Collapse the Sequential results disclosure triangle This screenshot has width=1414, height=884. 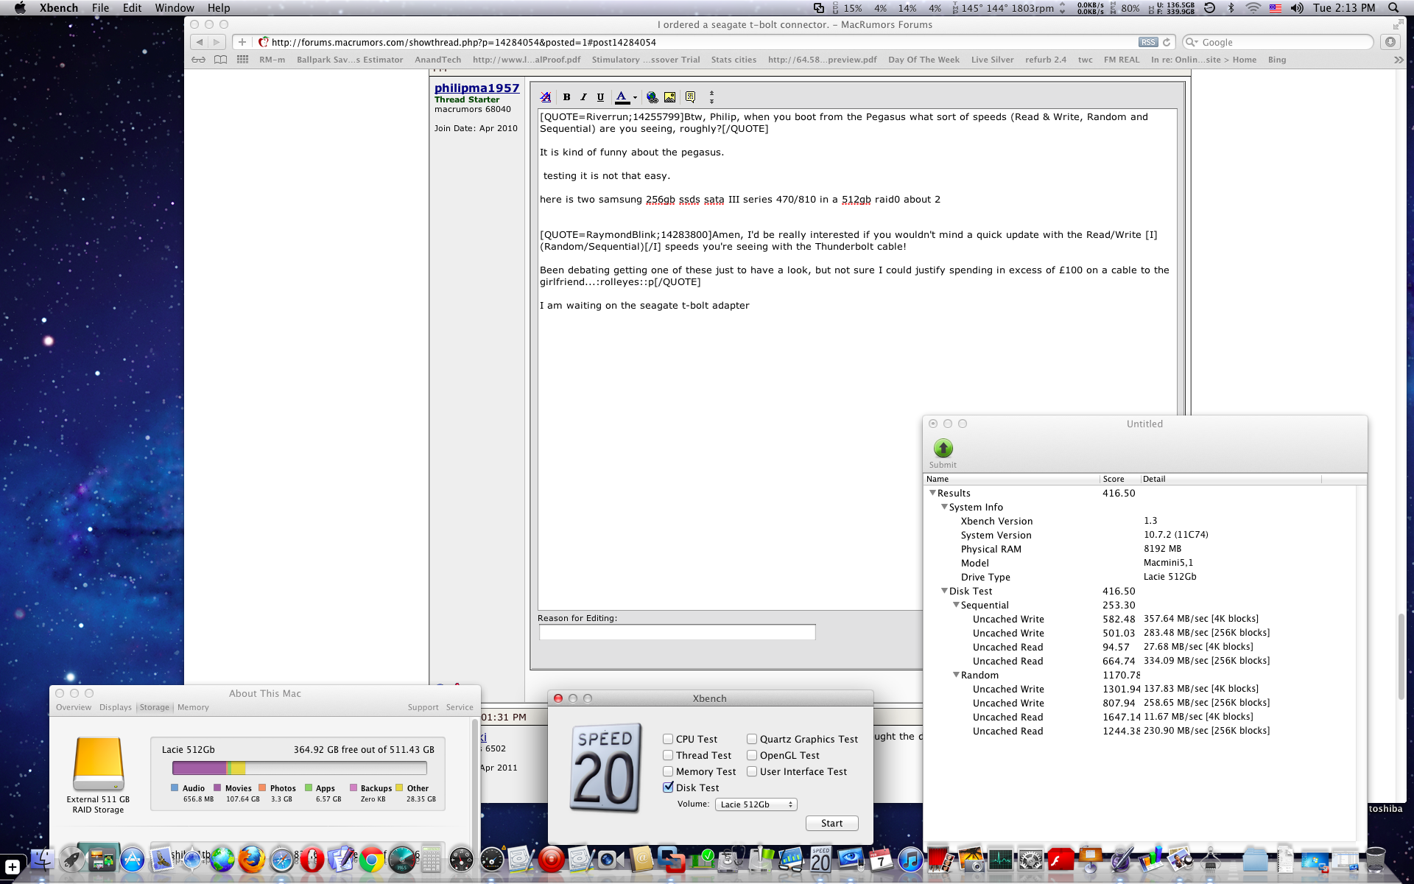956,605
